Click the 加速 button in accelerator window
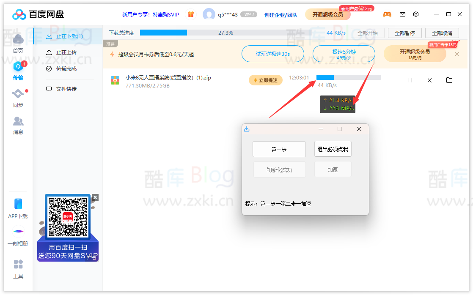Viewport: 473px width, 295px height. click(333, 169)
